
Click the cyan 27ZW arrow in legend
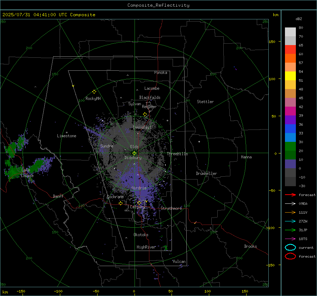(290, 221)
